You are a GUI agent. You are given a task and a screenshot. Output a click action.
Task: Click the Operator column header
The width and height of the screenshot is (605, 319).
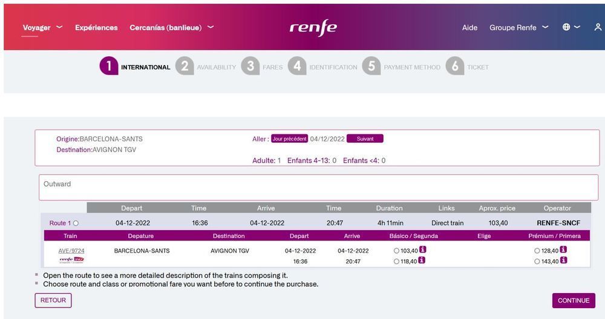point(557,208)
